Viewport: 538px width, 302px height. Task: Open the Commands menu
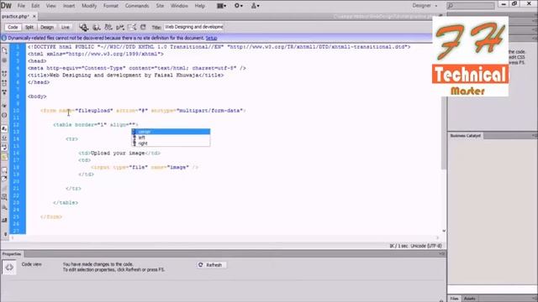[x=137, y=6]
